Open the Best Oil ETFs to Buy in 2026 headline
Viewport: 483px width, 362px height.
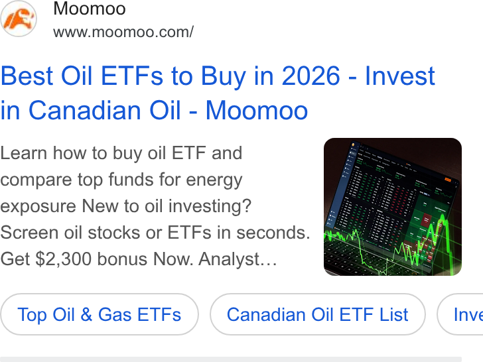218,93
